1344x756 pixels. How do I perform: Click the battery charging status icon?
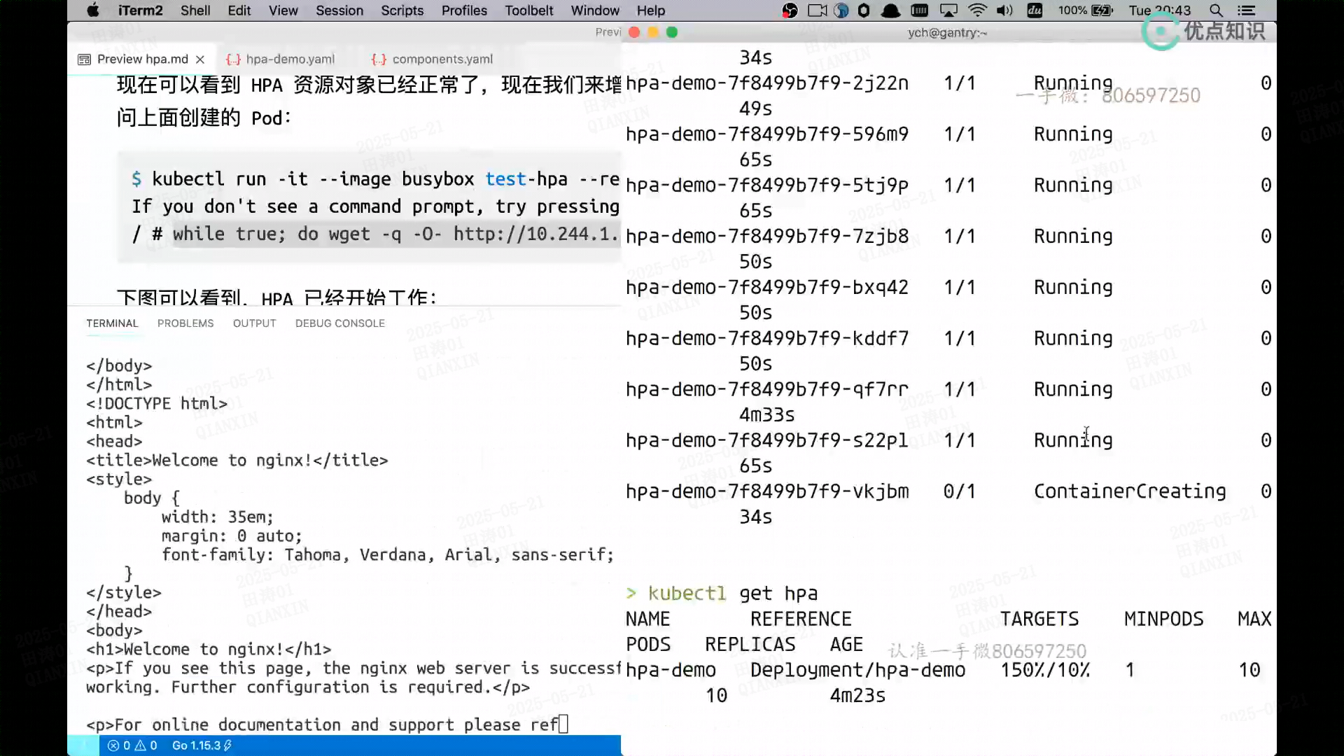1102,10
